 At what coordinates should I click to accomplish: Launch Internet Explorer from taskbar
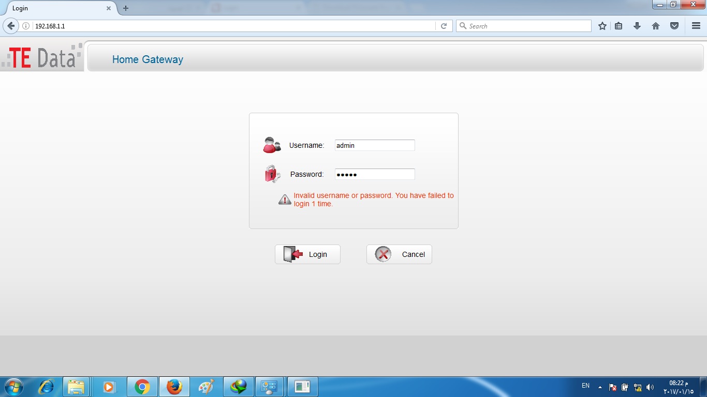pos(47,387)
